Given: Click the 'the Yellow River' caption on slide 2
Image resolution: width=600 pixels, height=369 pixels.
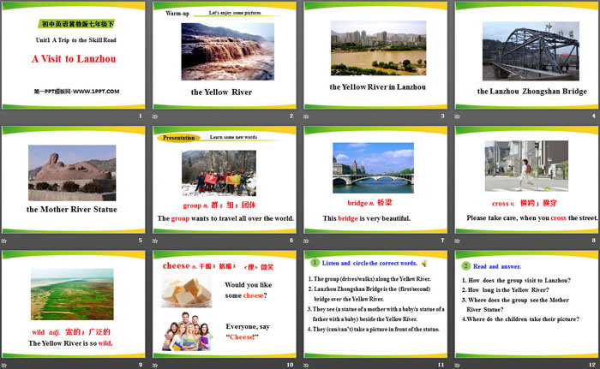Looking at the screenshot, I should pos(221,92).
